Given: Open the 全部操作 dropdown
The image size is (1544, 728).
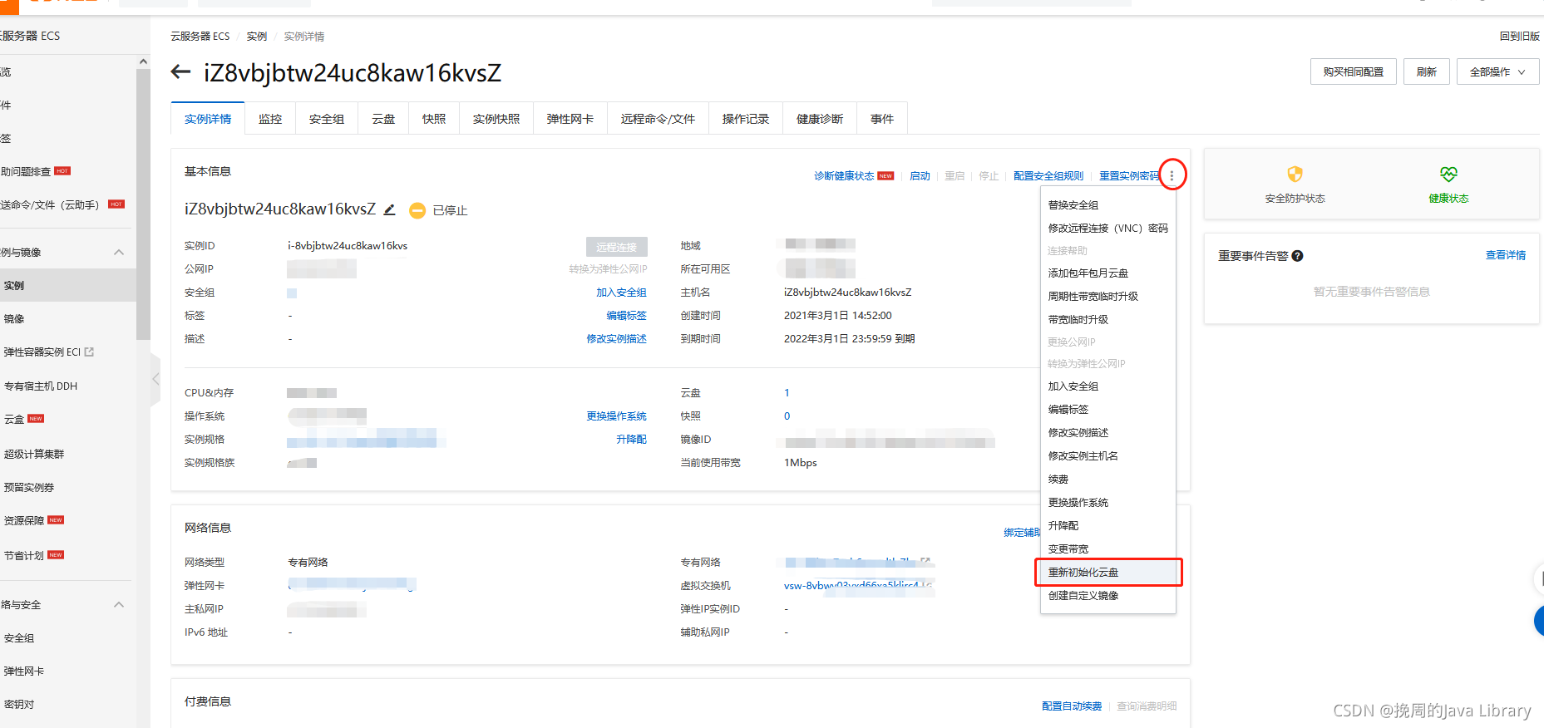Looking at the screenshot, I should (x=1497, y=72).
